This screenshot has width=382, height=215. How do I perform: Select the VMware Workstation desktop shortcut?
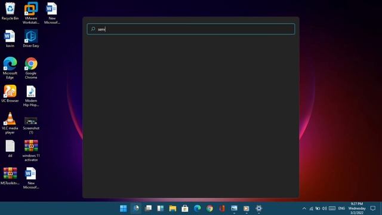31,13
